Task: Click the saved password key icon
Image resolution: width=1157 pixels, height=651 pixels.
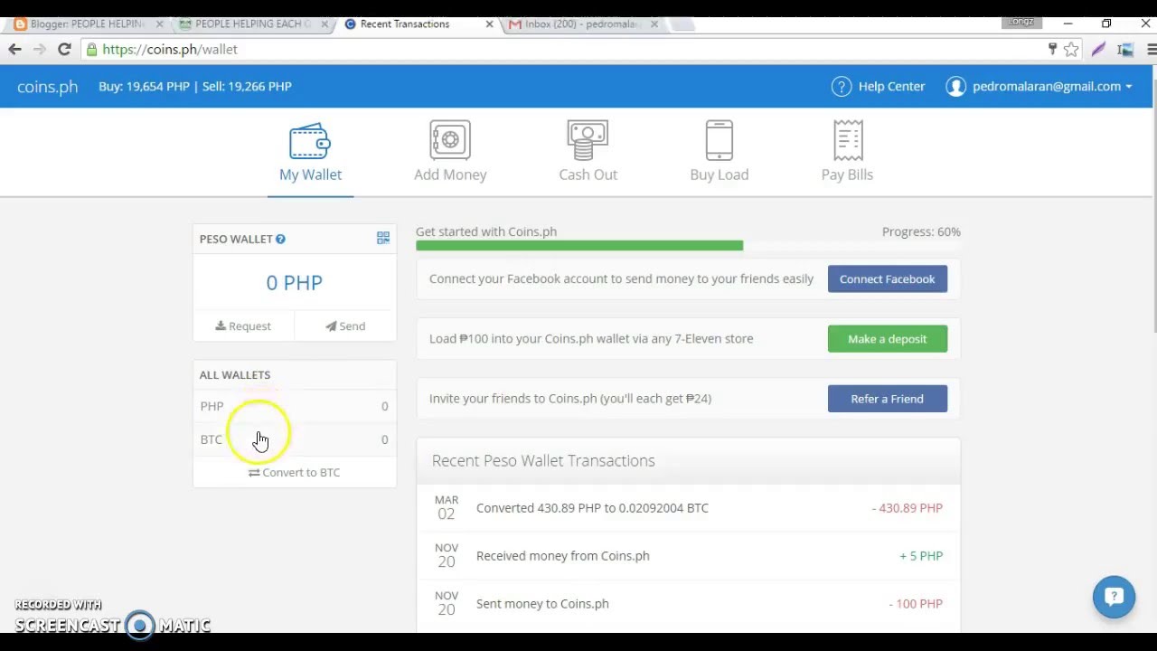Action: 1052,49
